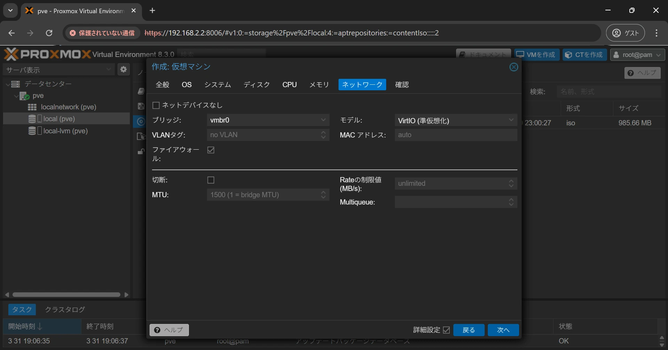Open a new browser tab

tap(152, 11)
